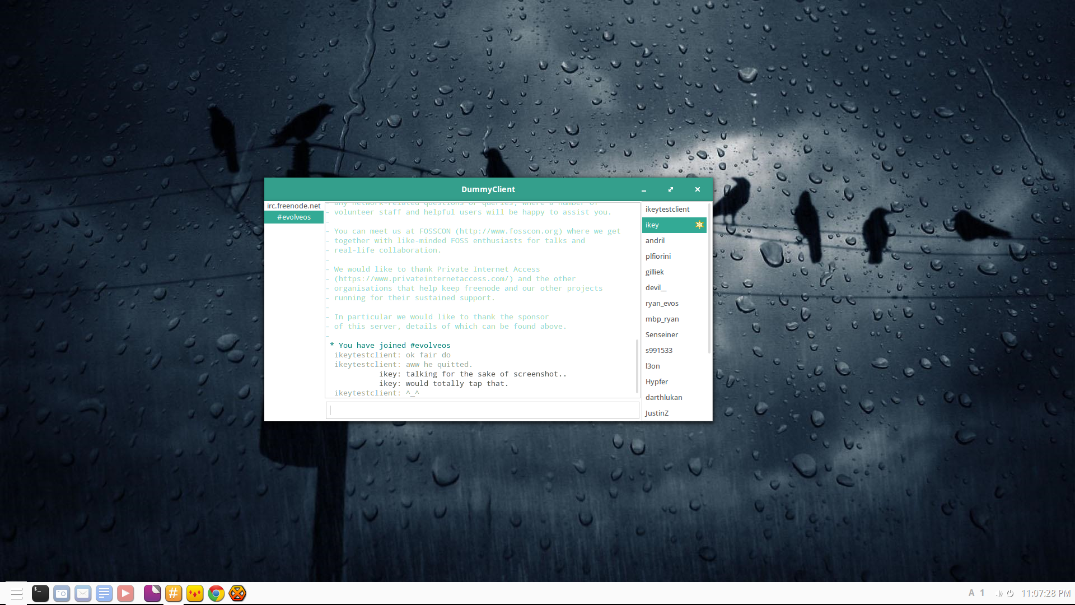The width and height of the screenshot is (1075, 605).
Task: Open the power button tray icon
Action: 1010,593
